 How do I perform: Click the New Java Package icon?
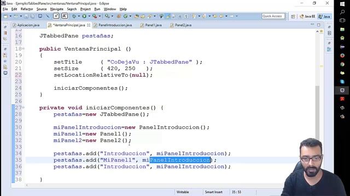[x=119, y=16]
